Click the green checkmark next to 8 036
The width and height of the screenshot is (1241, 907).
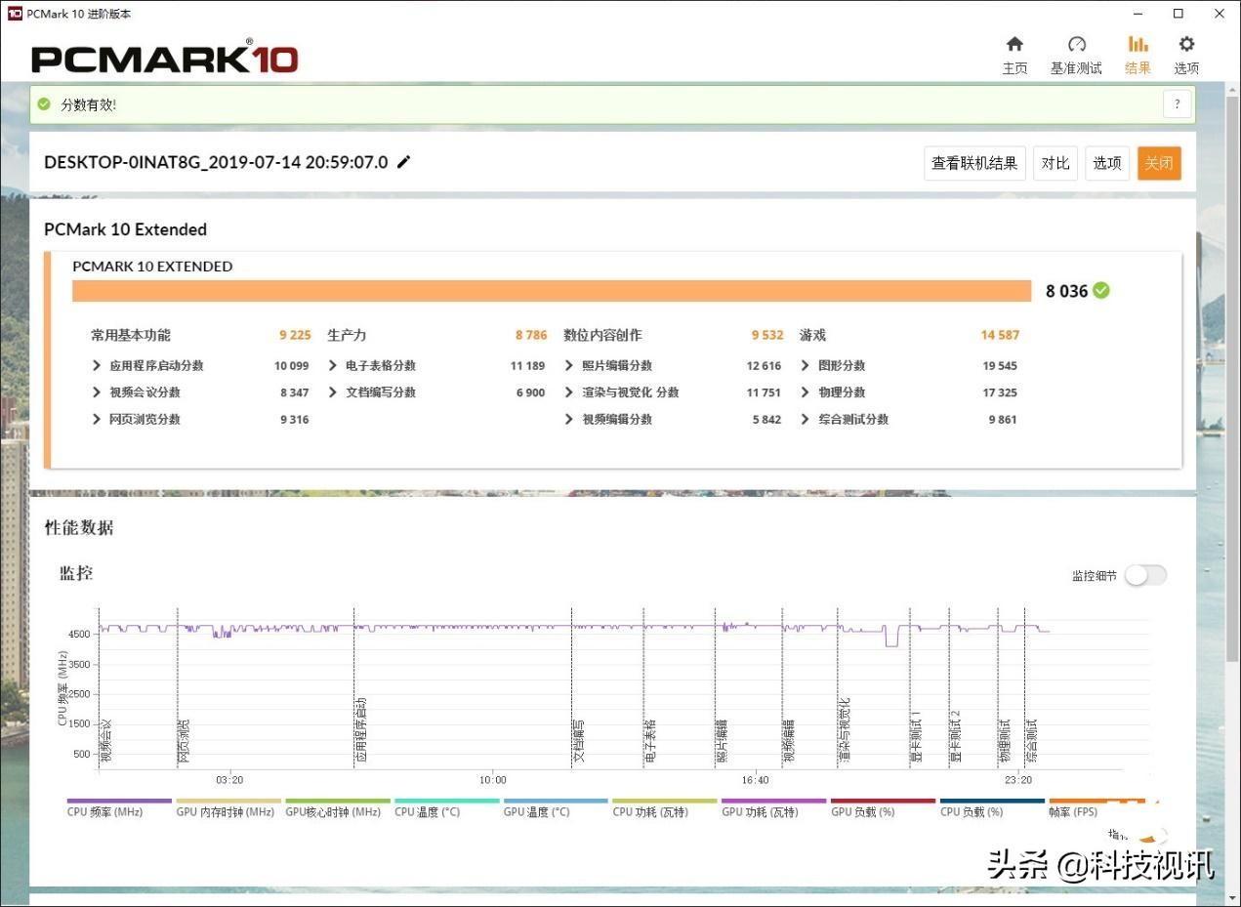[x=1101, y=290]
